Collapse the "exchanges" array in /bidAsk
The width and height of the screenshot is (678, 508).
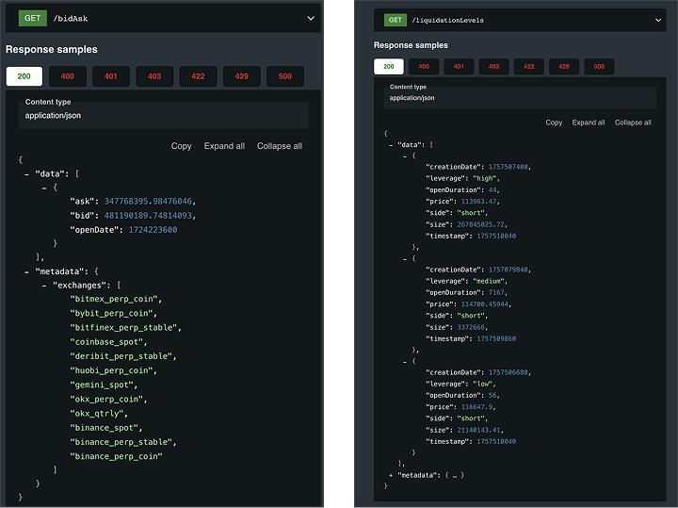44,285
